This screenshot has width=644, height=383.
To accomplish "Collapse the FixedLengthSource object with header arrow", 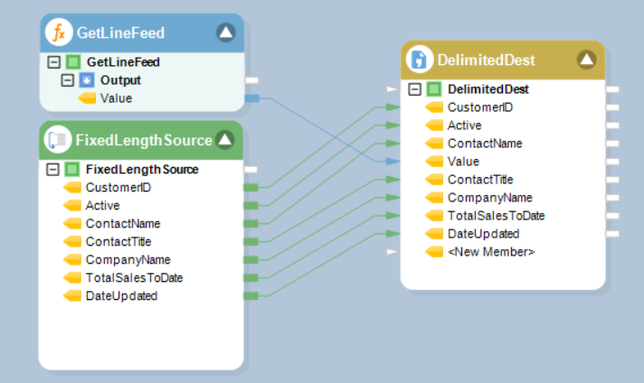I will coord(225,140).
